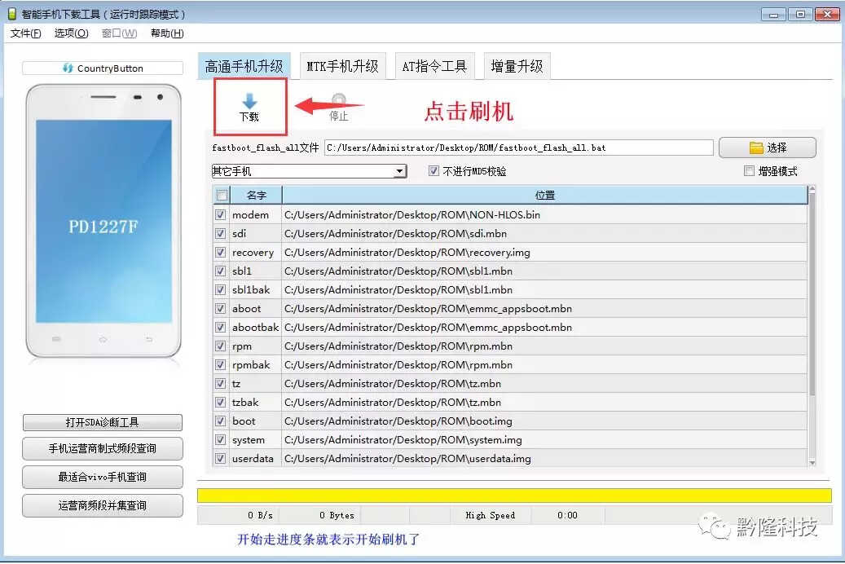Uncheck the boot partition checkbox
845x564 pixels.
pyautogui.click(x=220, y=421)
